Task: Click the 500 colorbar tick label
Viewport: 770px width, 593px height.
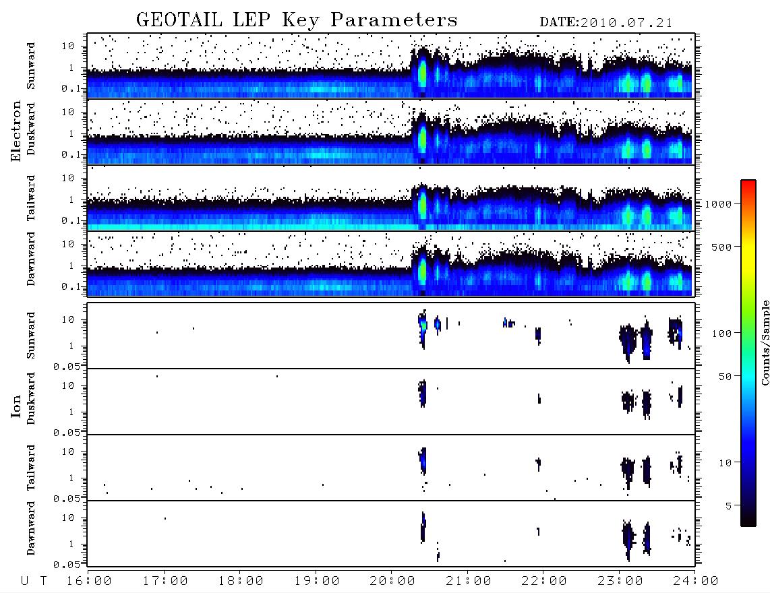Action: point(721,247)
